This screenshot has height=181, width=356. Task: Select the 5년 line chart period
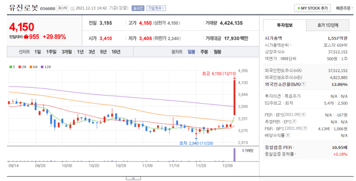[x=103, y=52]
